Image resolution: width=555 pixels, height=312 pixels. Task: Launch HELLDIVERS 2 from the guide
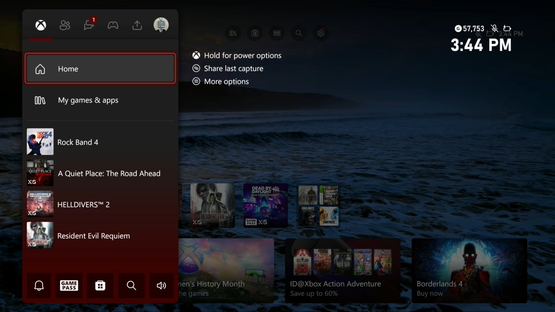point(100,204)
